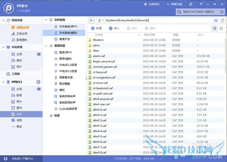Open 墙纸 wallpaper directory

click(60, 90)
